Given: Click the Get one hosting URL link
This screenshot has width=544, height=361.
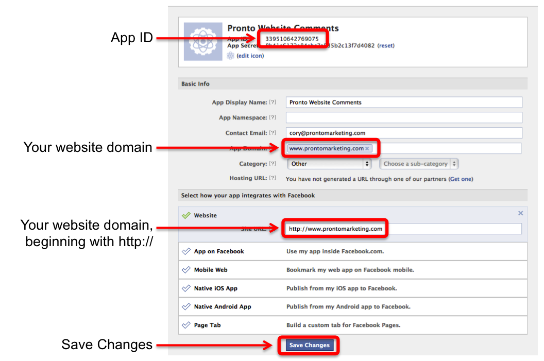Looking at the screenshot, I should 461,179.
